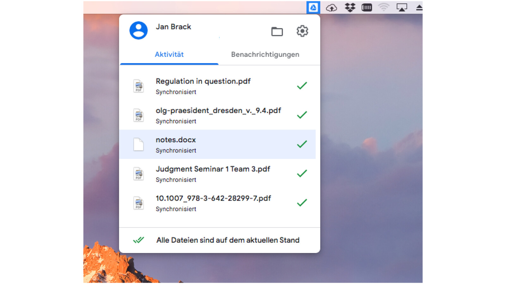Open the Google Drive folder icon
This screenshot has height=284, width=506.
click(277, 31)
